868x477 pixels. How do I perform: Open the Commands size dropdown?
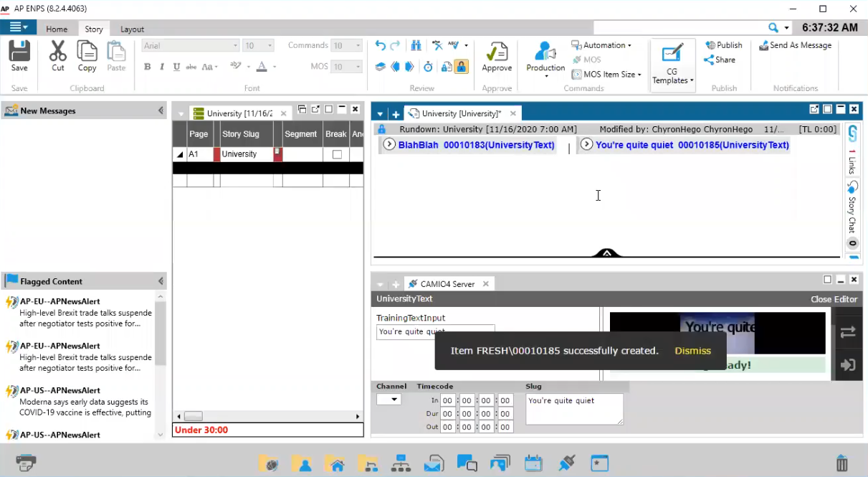click(358, 45)
